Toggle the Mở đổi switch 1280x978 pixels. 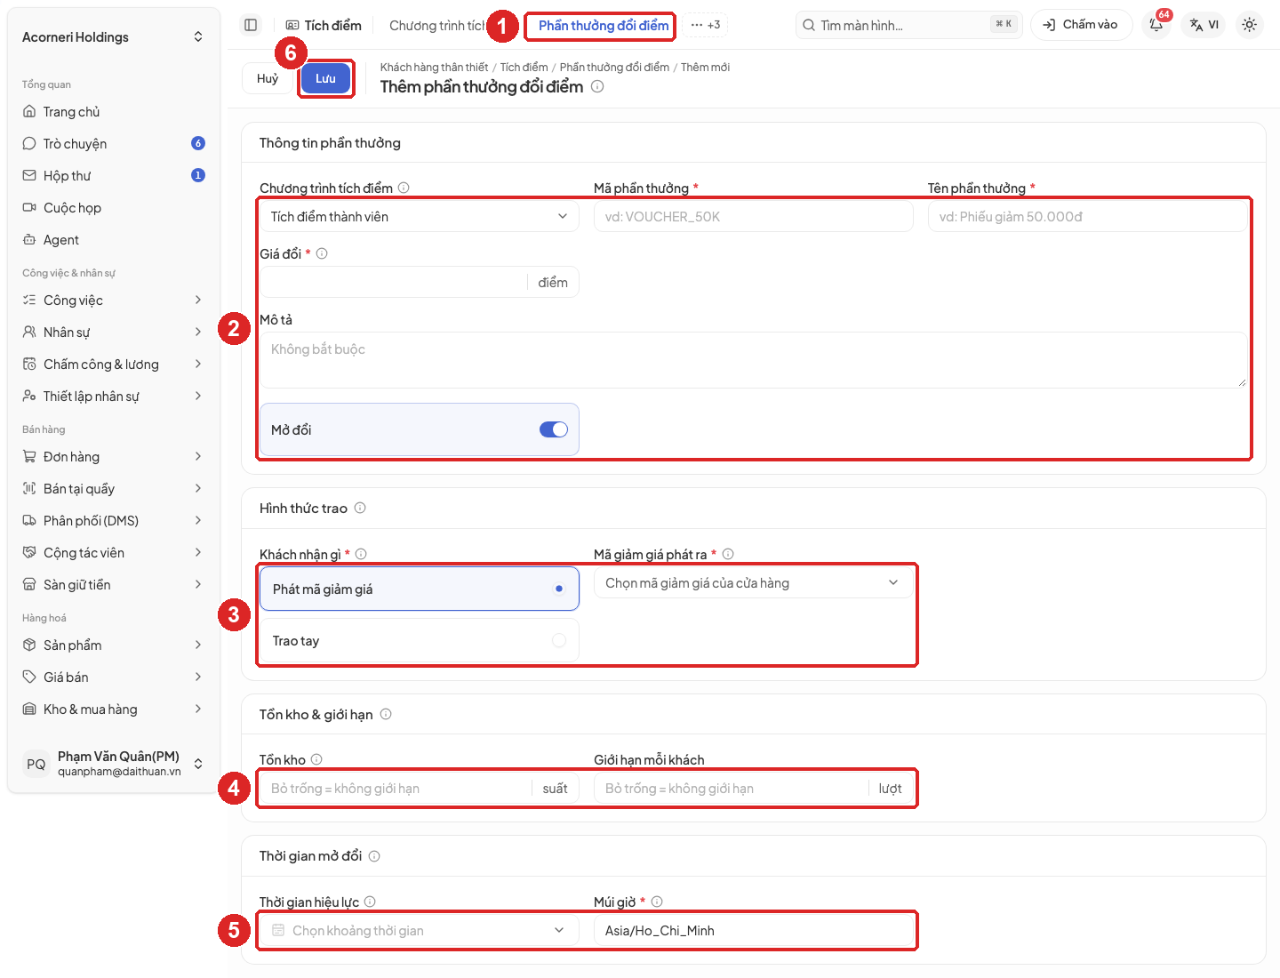point(554,429)
